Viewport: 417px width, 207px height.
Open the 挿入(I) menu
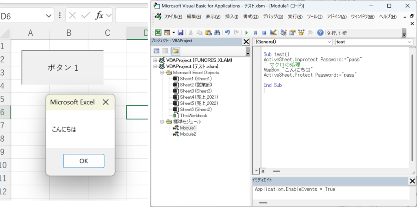click(232, 17)
